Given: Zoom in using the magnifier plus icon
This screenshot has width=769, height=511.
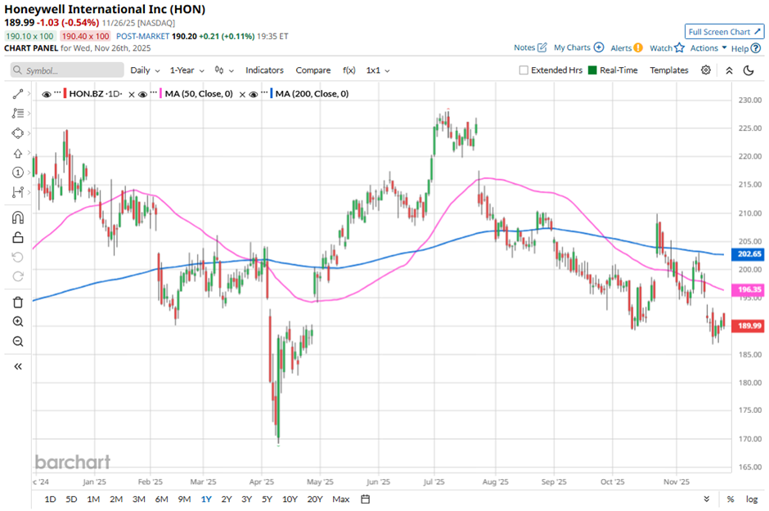Looking at the screenshot, I should tap(18, 322).
